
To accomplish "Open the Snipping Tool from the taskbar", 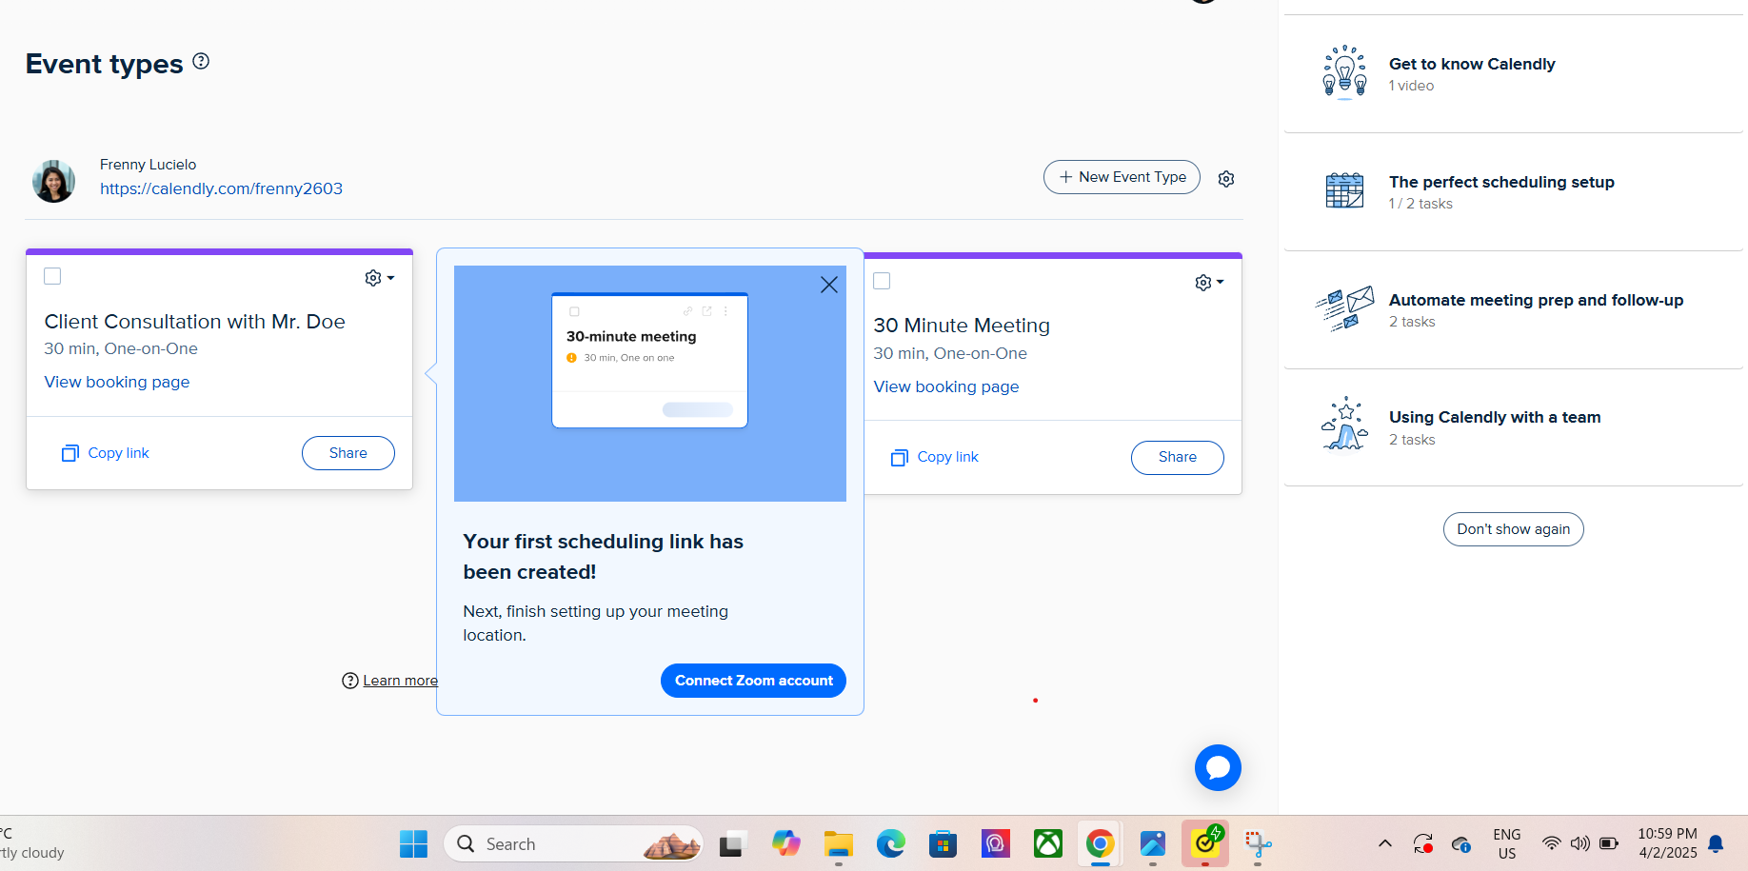I will click(x=1258, y=844).
